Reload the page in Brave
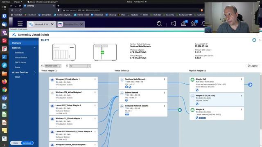 (x=20, y=10)
